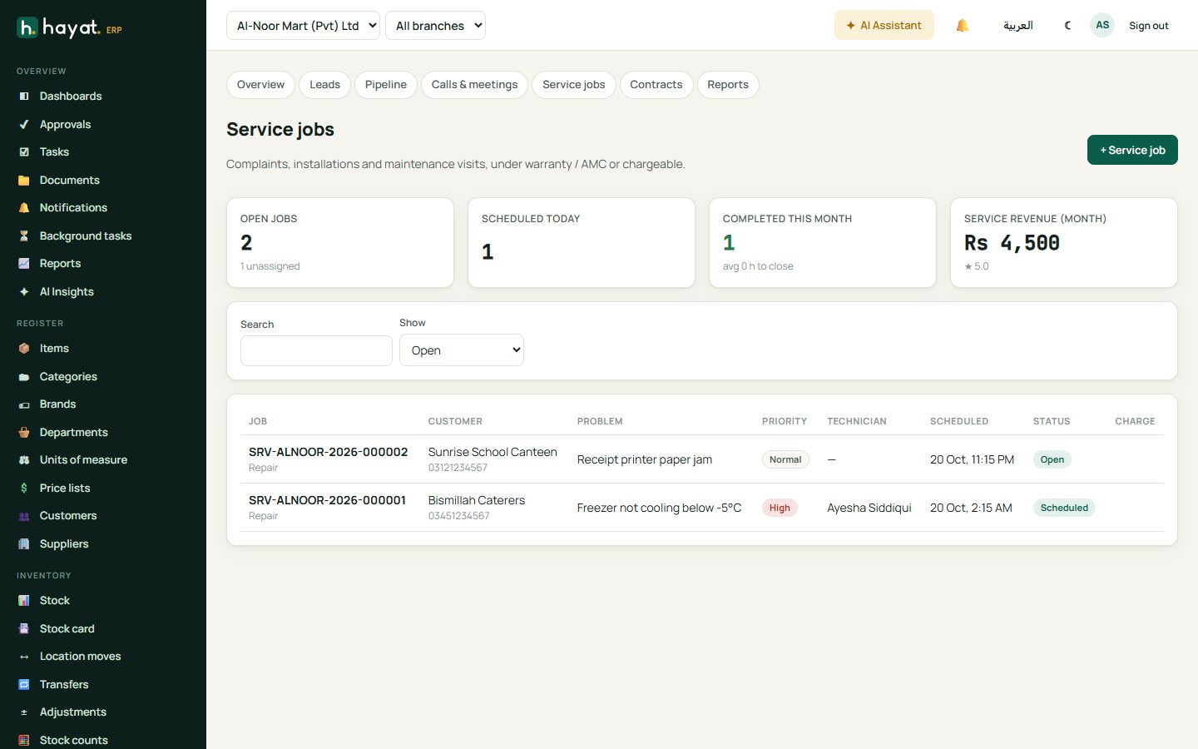1198x749 pixels.
Task: Switch to the Pipeline tab
Action: point(386,85)
